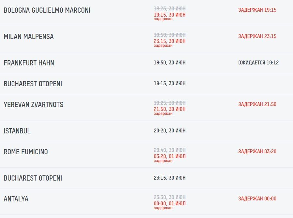Open the Milan Malpensa flight entry
Image resolution: width=293 pixels, height=218 pixels.
point(29,37)
